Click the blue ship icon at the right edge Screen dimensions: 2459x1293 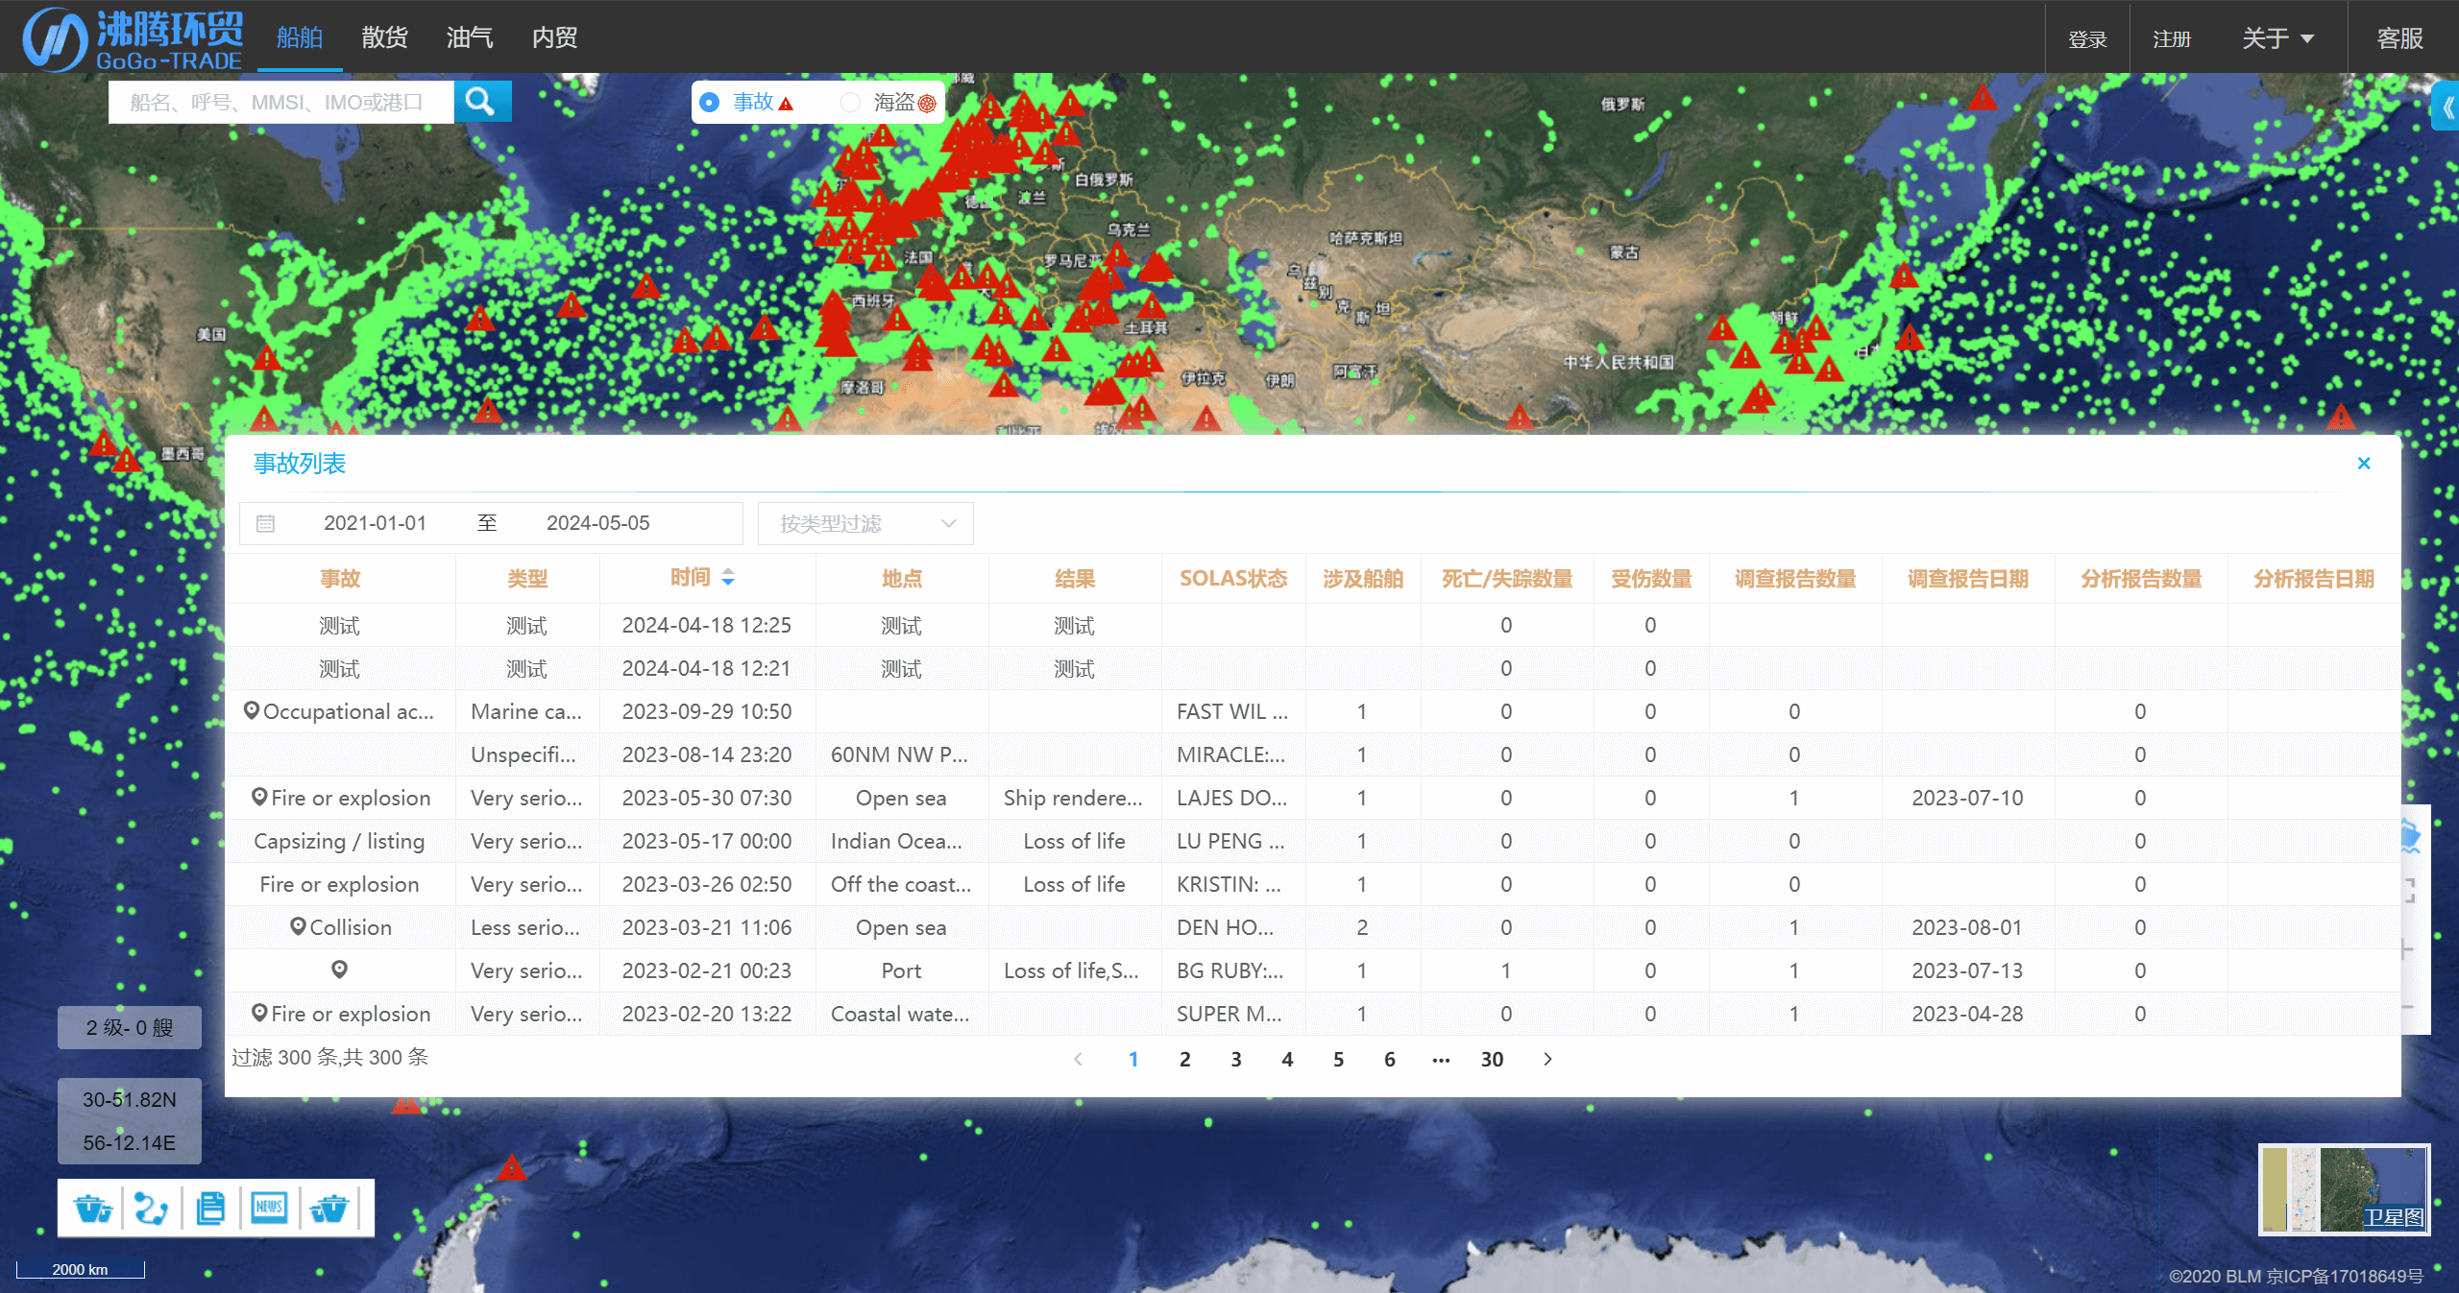[x=2412, y=836]
